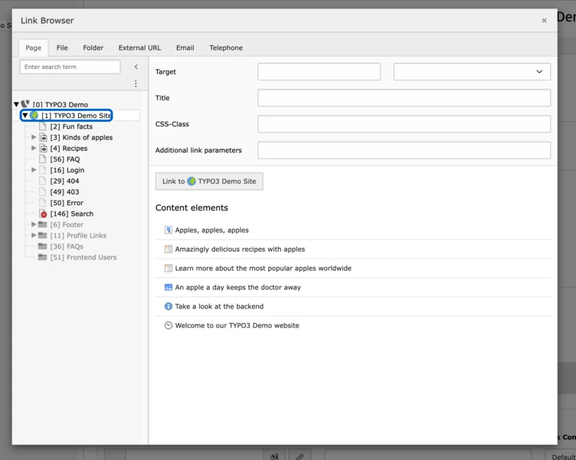Collapse the page tree panel with the chevron
Image resolution: width=576 pixels, height=460 pixels.
click(136, 67)
